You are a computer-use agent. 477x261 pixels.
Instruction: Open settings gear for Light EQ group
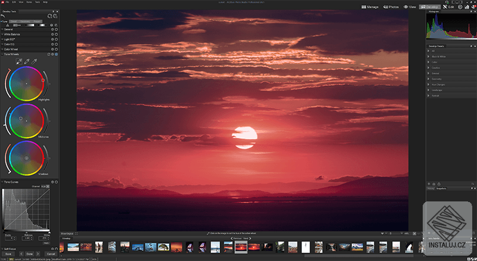tap(52, 39)
